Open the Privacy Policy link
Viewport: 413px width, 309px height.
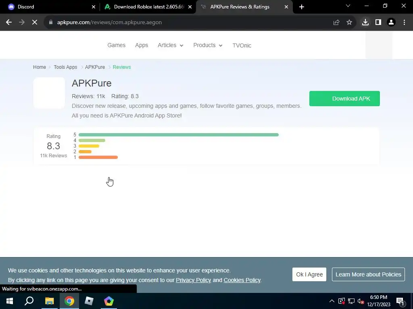193,280
